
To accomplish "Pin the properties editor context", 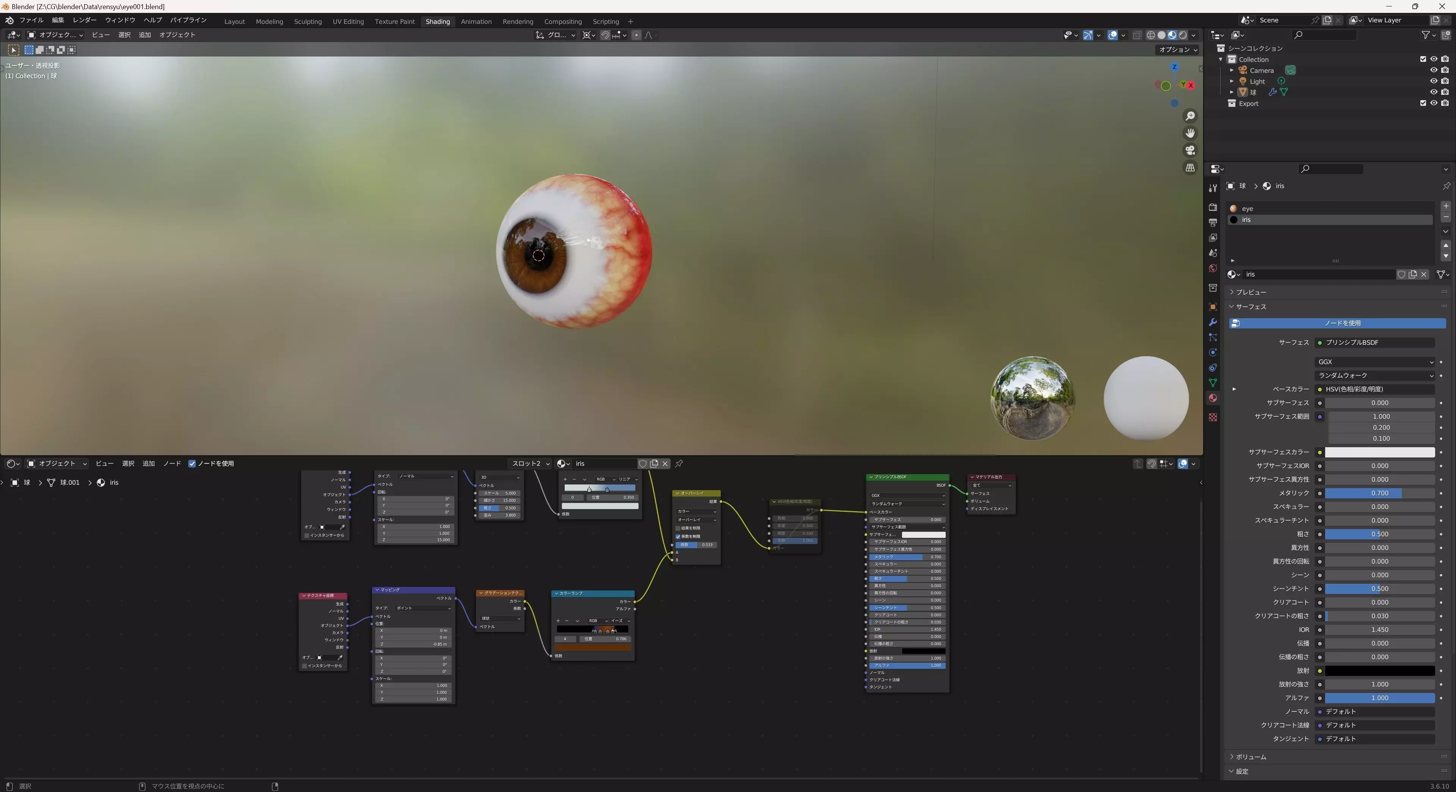I will [x=1446, y=186].
